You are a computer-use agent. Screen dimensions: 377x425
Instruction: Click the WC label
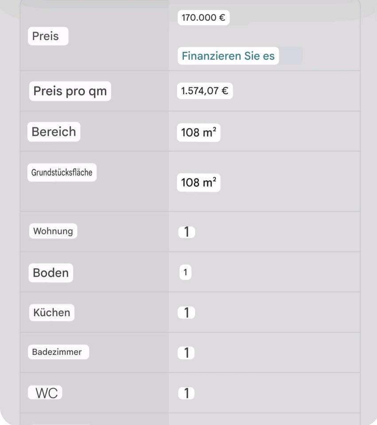point(46,393)
